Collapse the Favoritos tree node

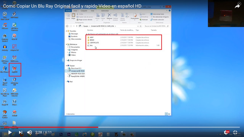click(66, 31)
